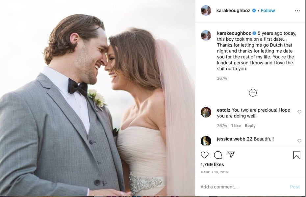The width and height of the screenshot is (306, 197).
Task: Visit the jessica.webb.22 profile via the username
Action: 235,139
